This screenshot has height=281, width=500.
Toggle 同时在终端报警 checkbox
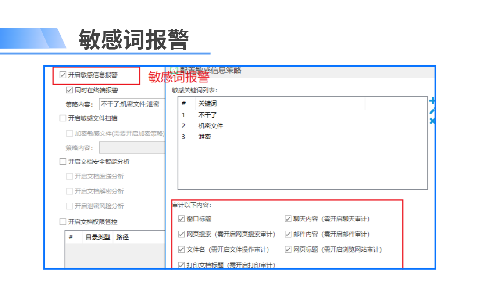pyautogui.click(x=69, y=90)
